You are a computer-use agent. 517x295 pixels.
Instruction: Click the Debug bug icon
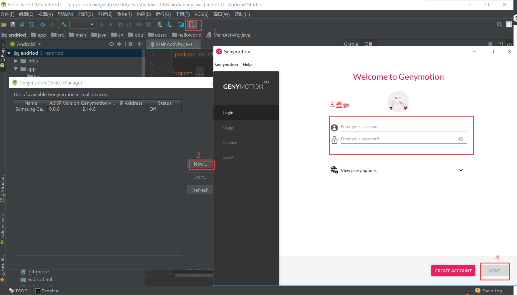click(x=120, y=25)
